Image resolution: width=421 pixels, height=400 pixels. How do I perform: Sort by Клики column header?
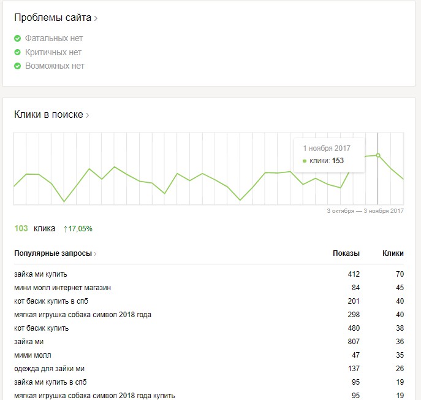click(393, 253)
